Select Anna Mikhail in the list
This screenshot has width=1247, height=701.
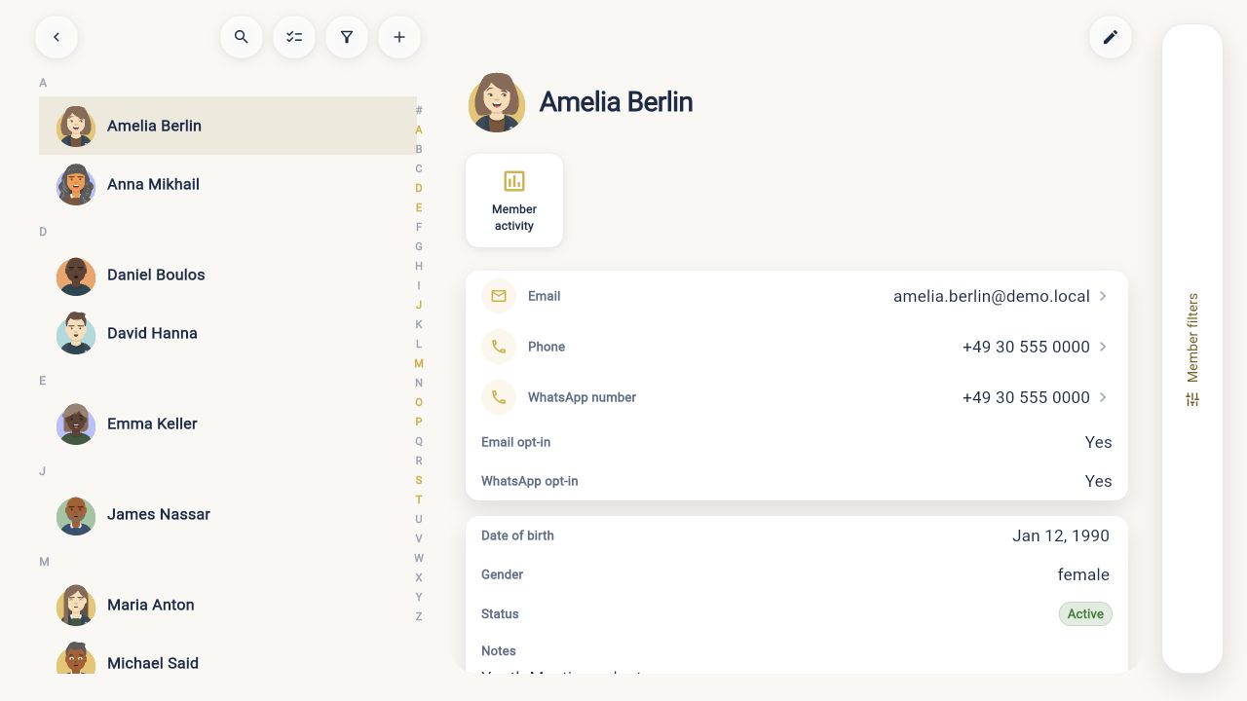click(x=228, y=184)
